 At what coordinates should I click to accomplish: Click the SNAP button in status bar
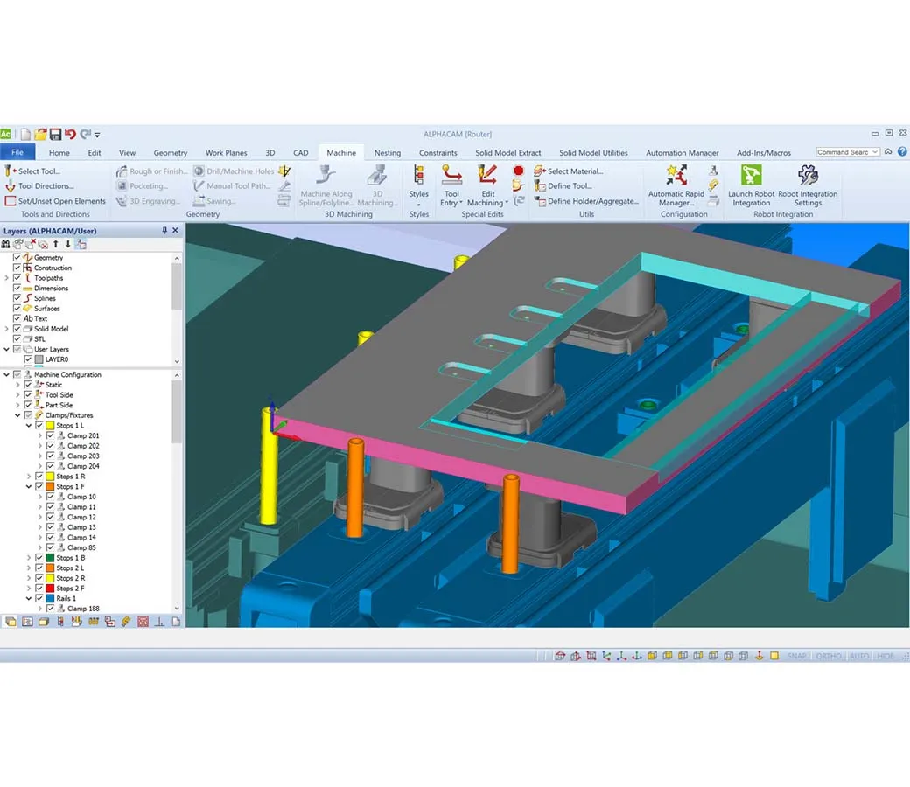[x=796, y=656]
